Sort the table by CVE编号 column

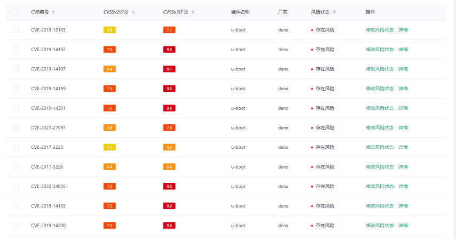point(53,12)
